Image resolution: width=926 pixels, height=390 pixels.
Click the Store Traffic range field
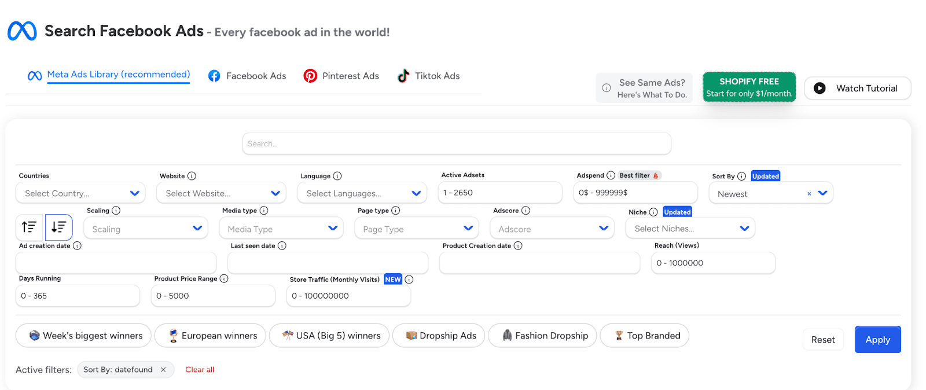348,296
